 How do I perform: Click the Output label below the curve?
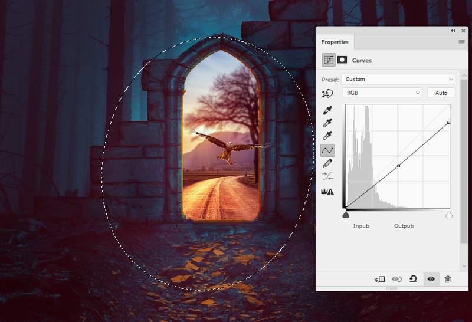pyautogui.click(x=404, y=226)
